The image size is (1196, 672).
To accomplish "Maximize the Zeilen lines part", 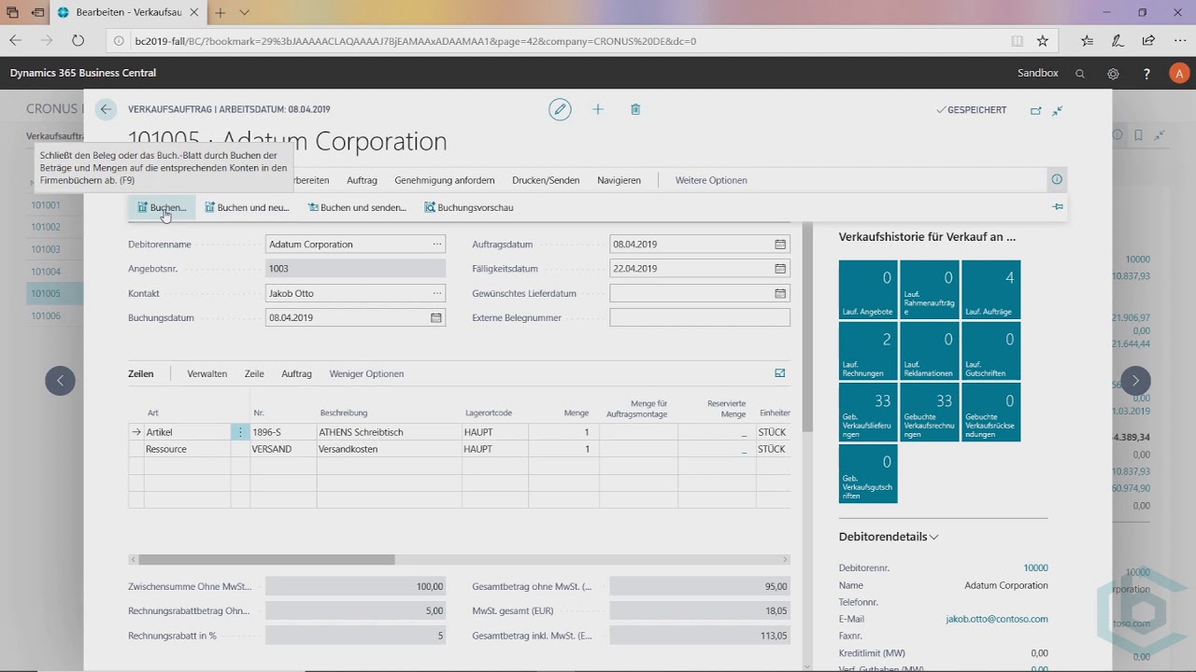I will pos(780,373).
